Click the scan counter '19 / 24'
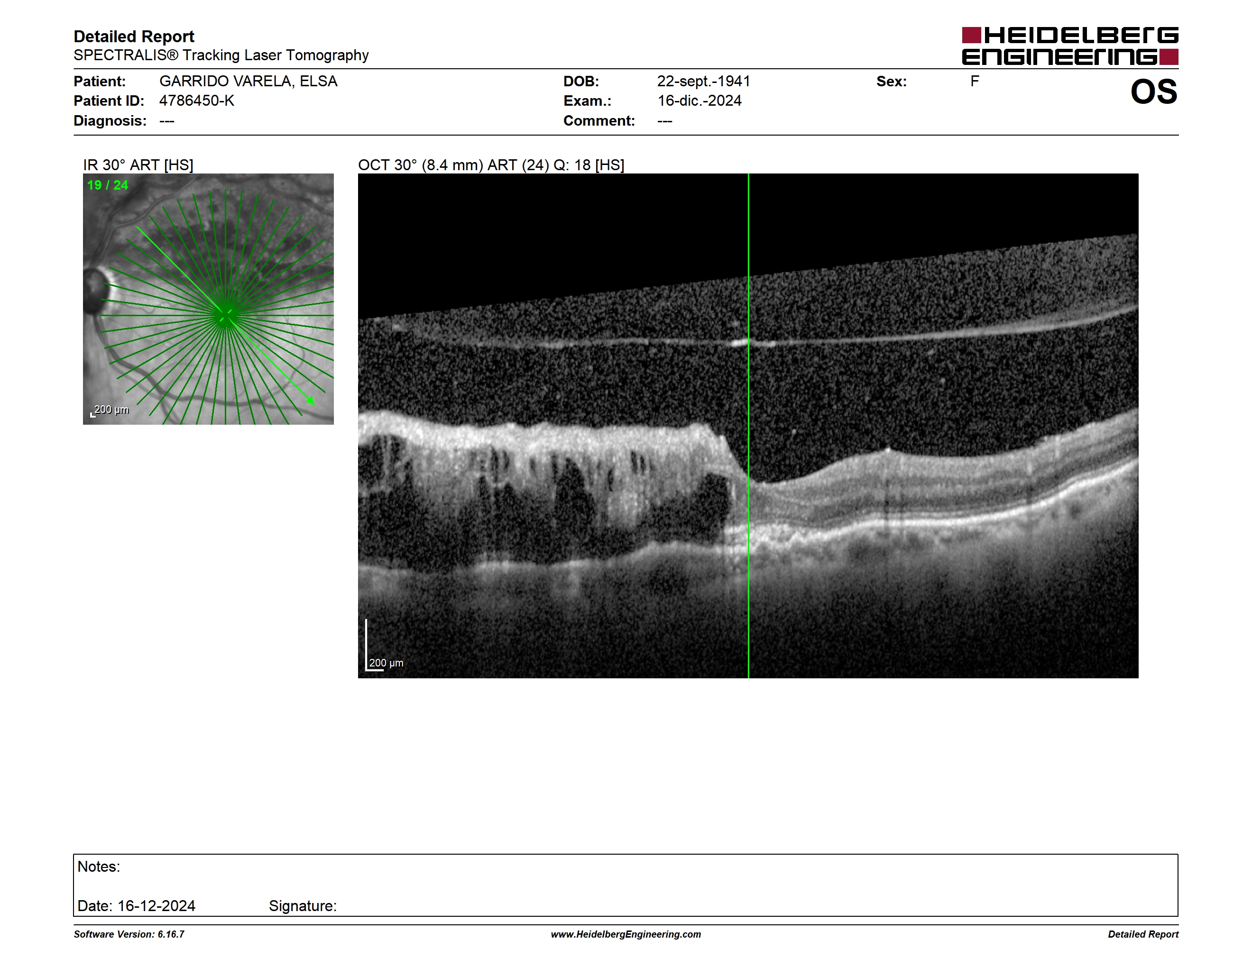 pyautogui.click(x=108, y=185)
